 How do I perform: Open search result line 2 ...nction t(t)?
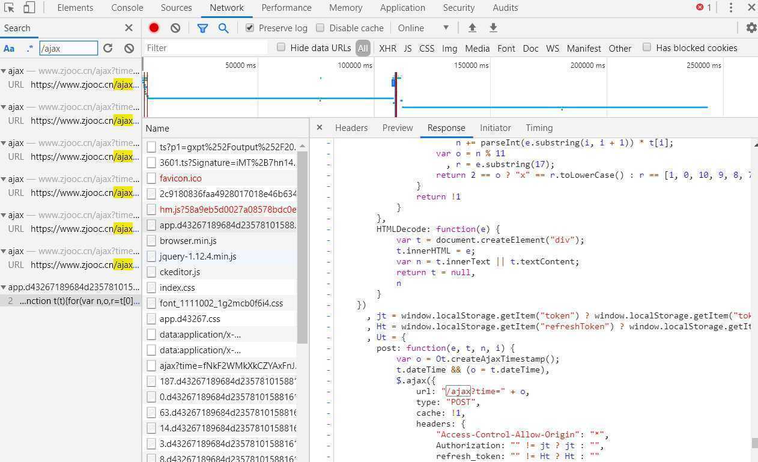[x=71, y=301]
